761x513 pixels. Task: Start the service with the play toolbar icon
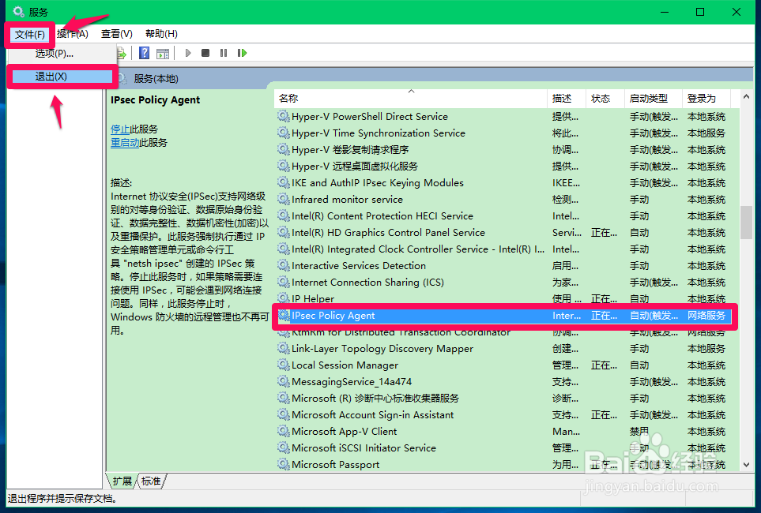tap(186, 53)
